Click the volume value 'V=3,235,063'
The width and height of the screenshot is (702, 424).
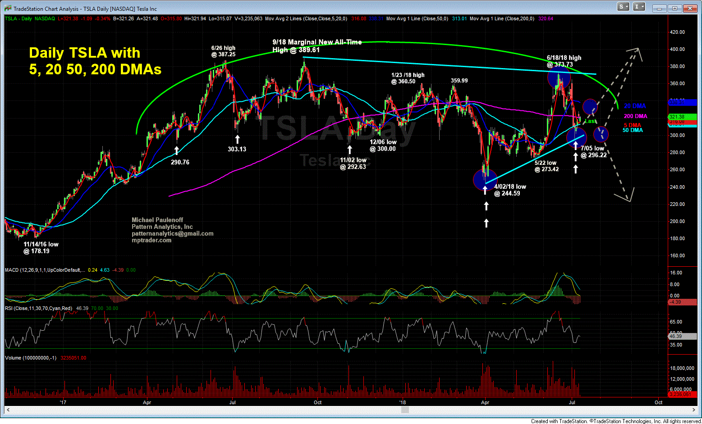248,18
